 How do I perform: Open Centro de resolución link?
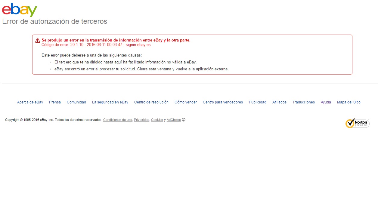click(x=151, y=102)
